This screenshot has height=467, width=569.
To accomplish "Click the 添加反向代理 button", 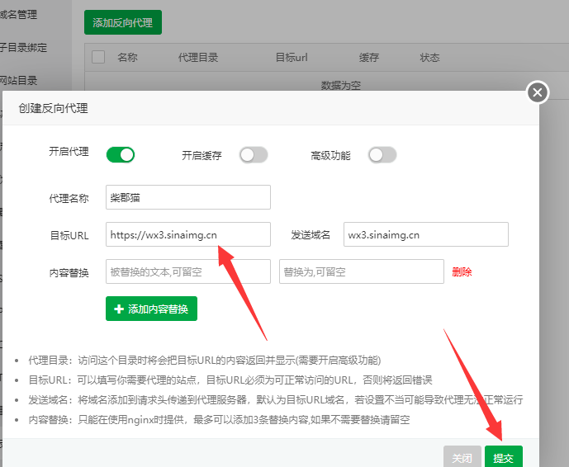I will coord(123,22).
